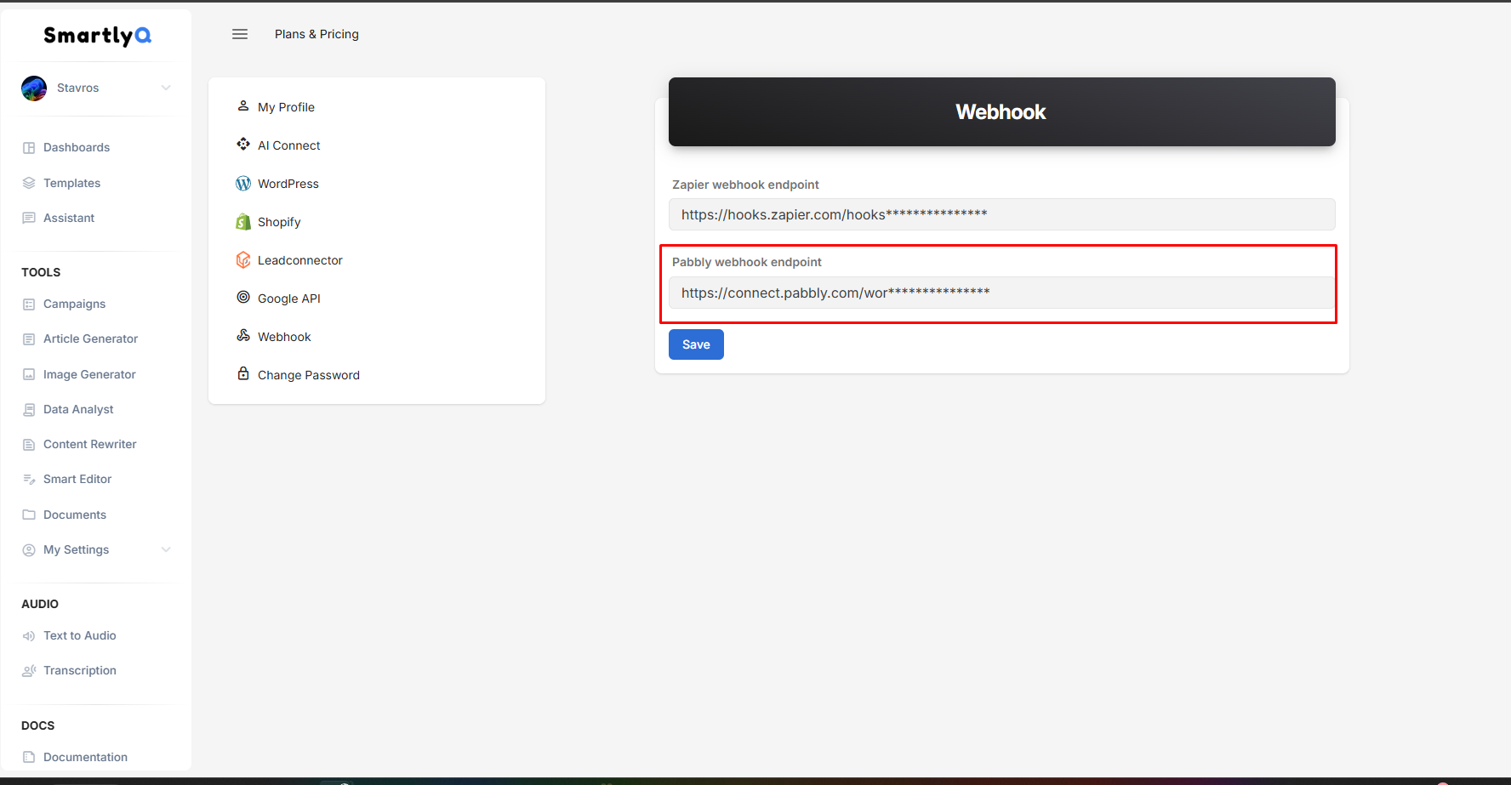Click the Smart Editor icon
This screenshot has height=785, width=1511.
tap(29, 479)
